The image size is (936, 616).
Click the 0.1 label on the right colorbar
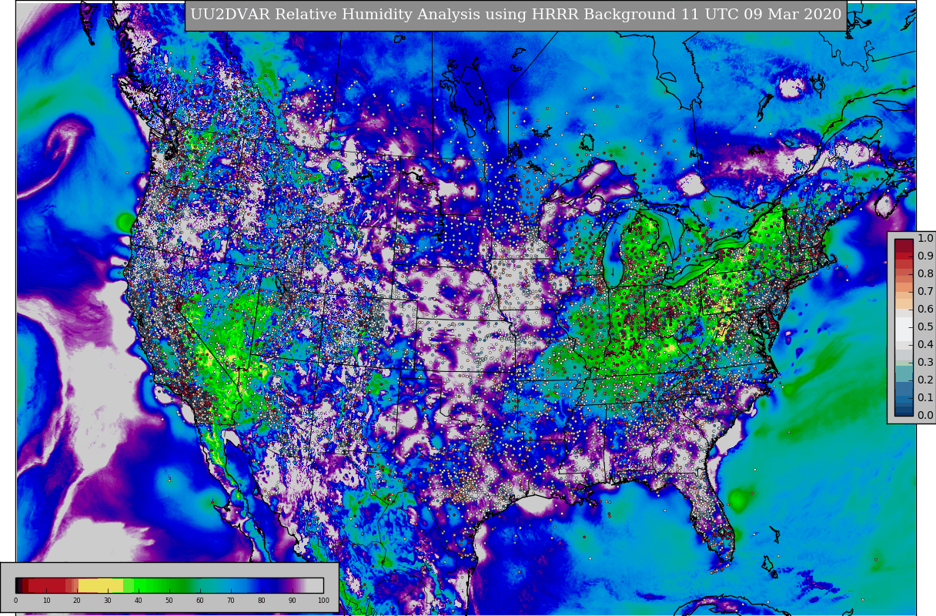[925, 398]
